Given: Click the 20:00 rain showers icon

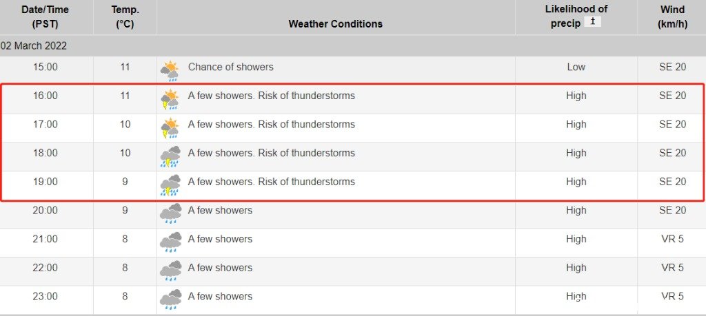Looking at the screenshot, I should click(170, 213).
